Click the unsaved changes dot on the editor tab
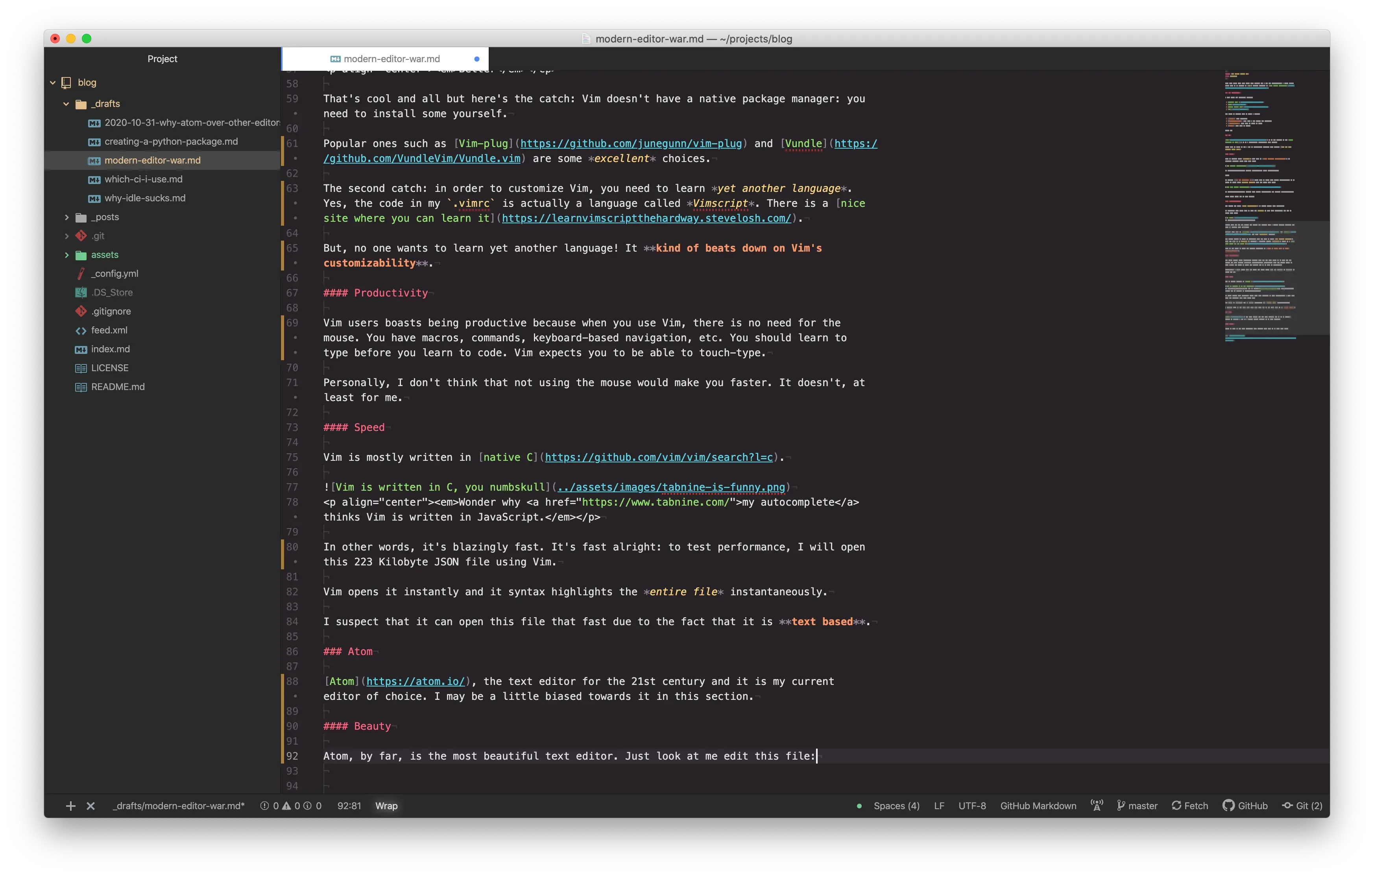This screenshot has height=876, width=1374. click(x=477, y=58)
